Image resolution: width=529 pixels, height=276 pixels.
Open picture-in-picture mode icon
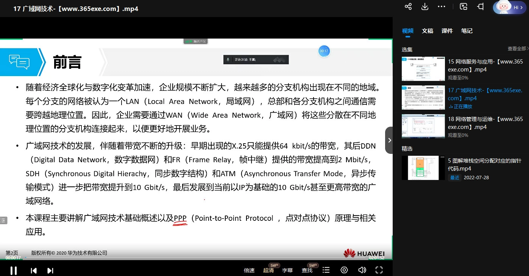463,6
